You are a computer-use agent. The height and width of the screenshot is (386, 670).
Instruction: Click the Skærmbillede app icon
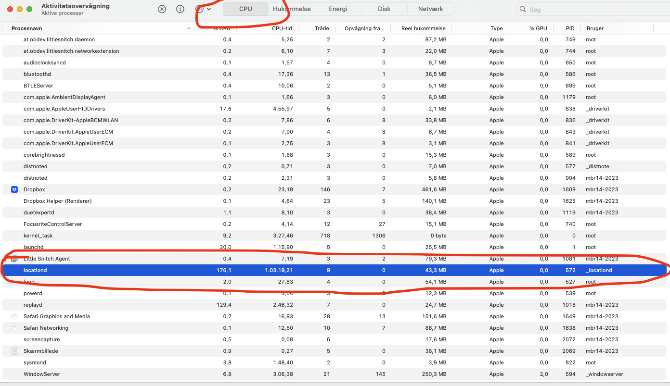(14, 351)
